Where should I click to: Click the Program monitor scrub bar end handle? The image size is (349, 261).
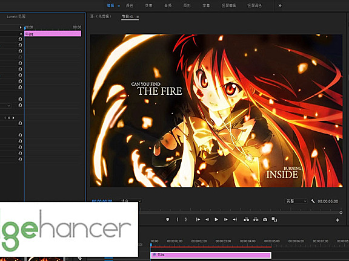coord(341,213)
